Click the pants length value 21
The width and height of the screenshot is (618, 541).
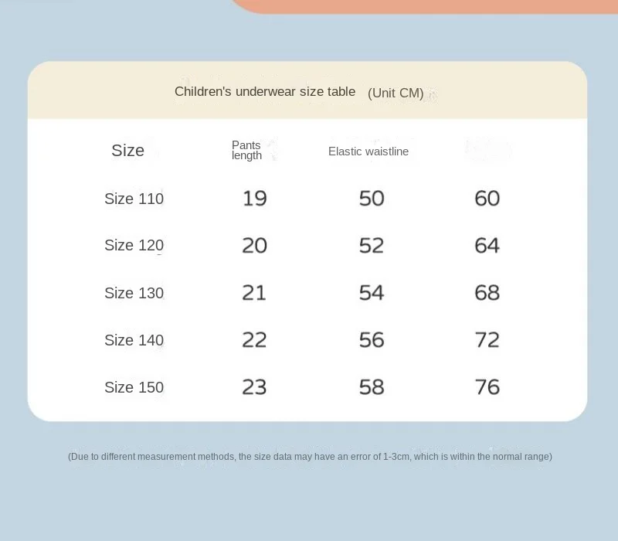(254, 293)
